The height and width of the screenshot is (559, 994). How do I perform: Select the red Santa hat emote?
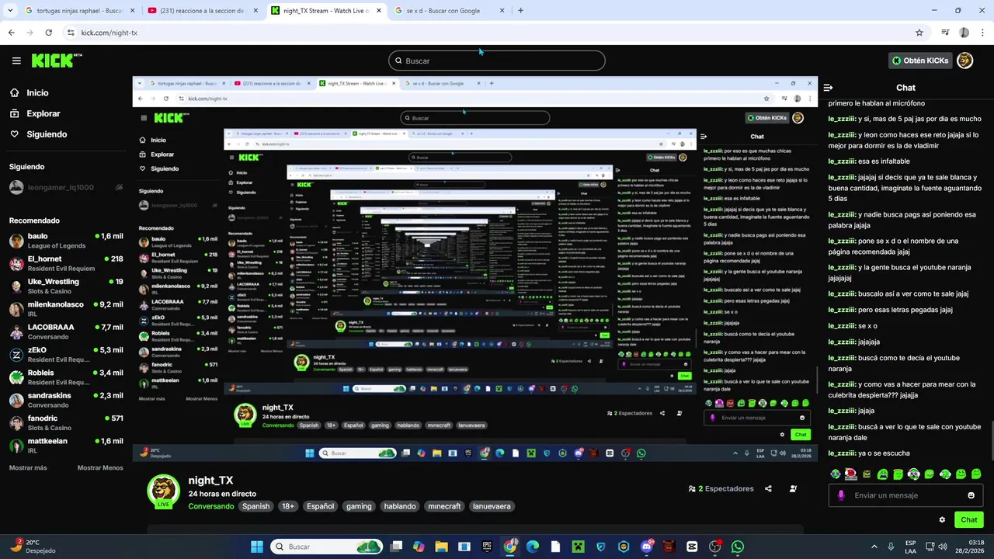[851, 474]
